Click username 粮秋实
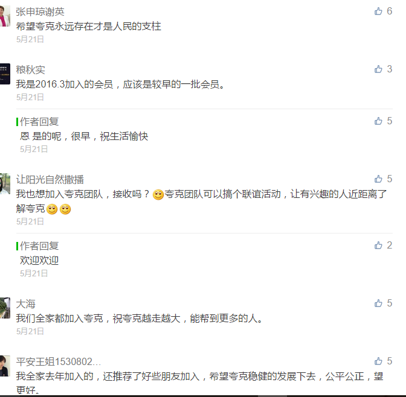The width and height of the screenshot is (406, 397). click(31, 70)
